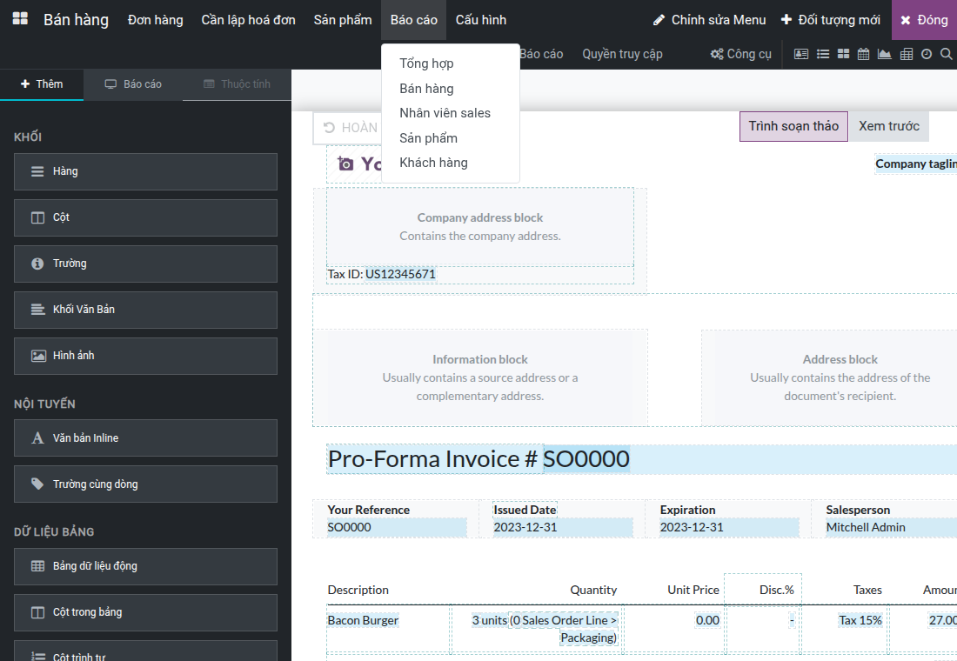This screenshot has width=957, height=661.
Task: Select Nhân viên sales menu entry
Action: (x=445, y=113)
